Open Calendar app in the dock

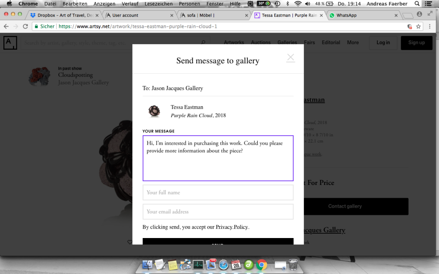236,265
